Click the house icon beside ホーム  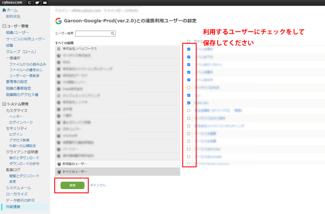click(x=4, y=10)
